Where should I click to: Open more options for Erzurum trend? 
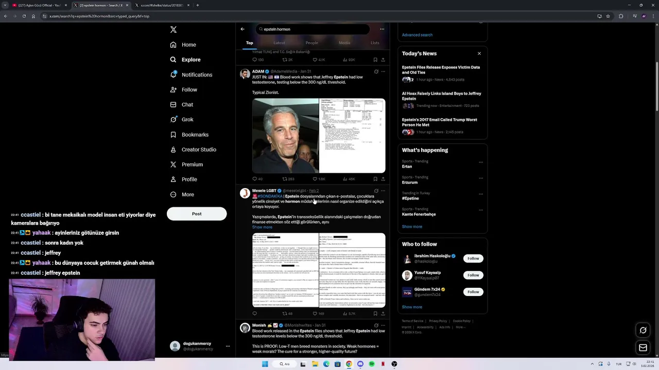point(481,178)
